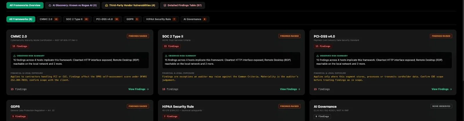The image size is (464, 121).
Task: Click the Observed Risk Summary label in CMMC 2.0 card
Action: pyautogui.click(x=30, y=56)
